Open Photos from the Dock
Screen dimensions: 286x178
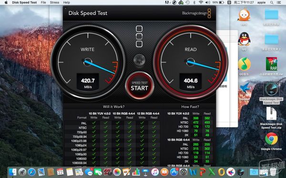coord(117,172)
